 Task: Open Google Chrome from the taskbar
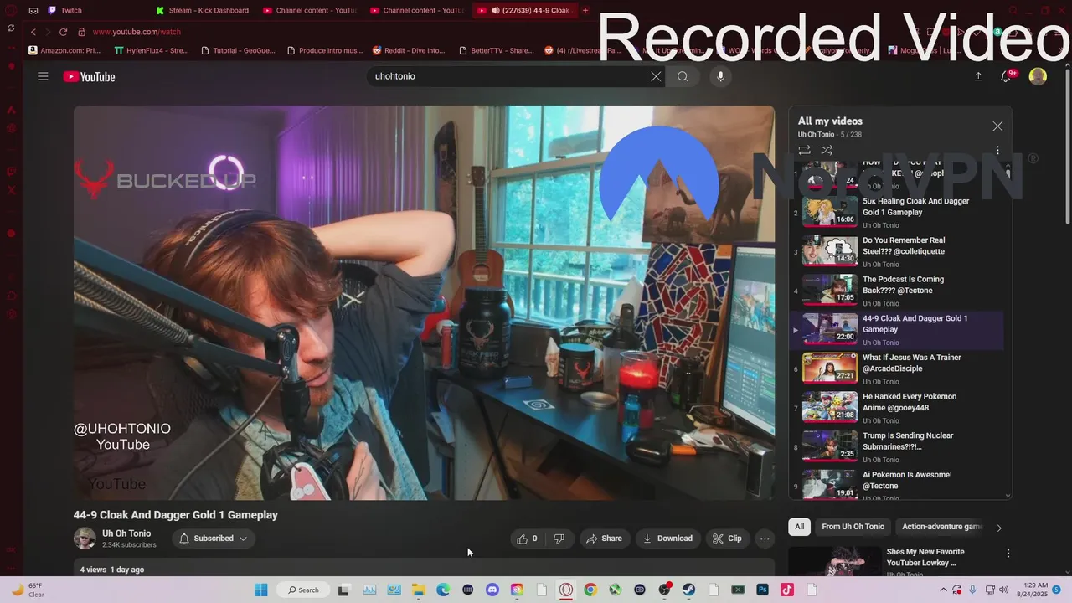[590, 590]
